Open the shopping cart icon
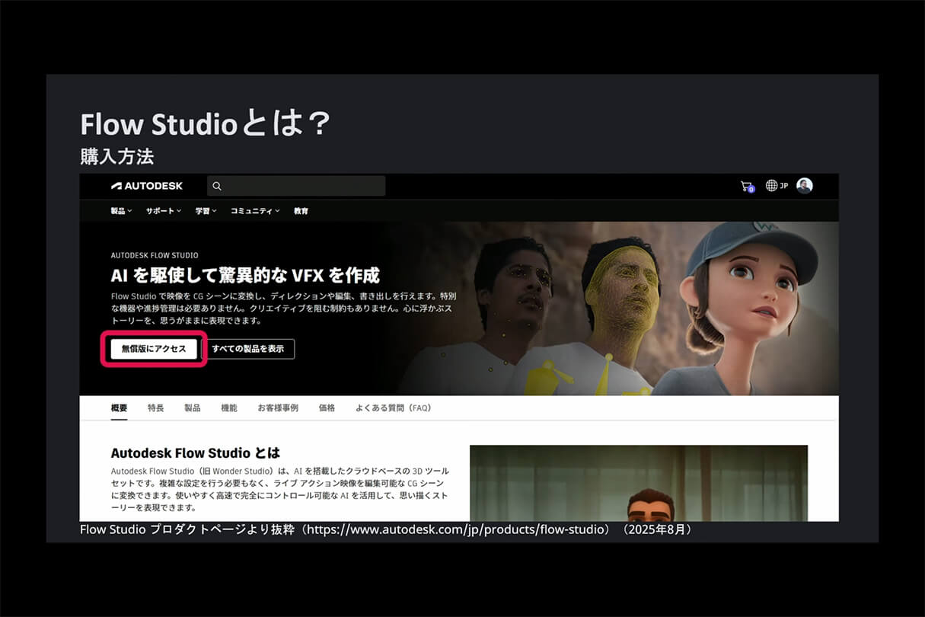Image resolution: width=925 pixels, height=617 pixels. click(x=746, y=185)
